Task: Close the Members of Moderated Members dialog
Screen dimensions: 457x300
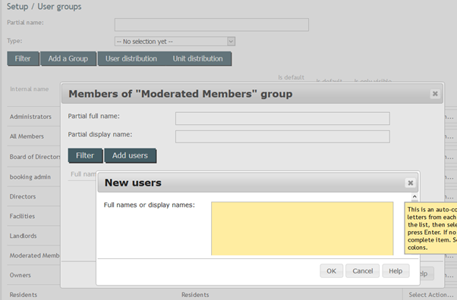Action: point(435,94)
